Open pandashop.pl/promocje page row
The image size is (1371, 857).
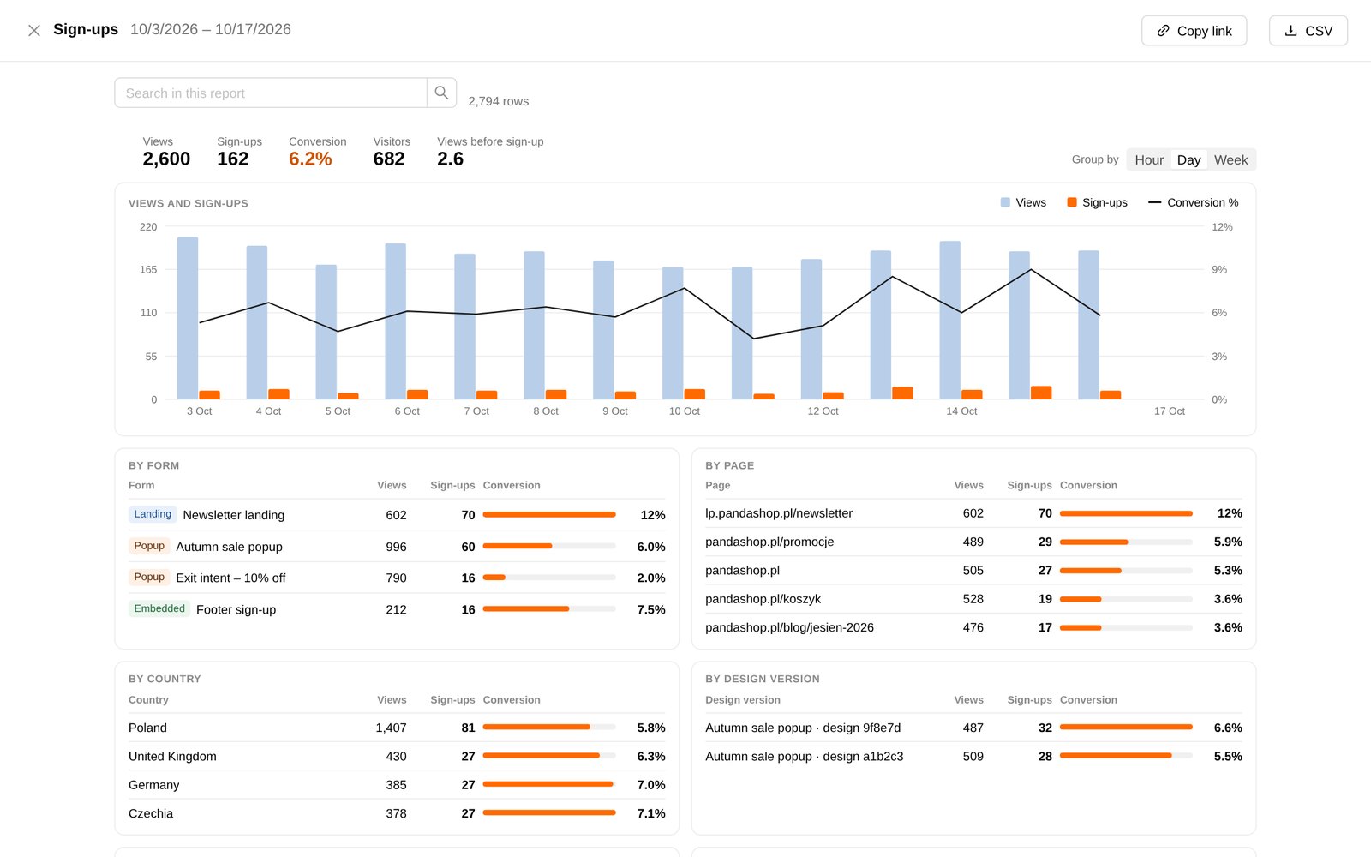[x=973, y=542]
